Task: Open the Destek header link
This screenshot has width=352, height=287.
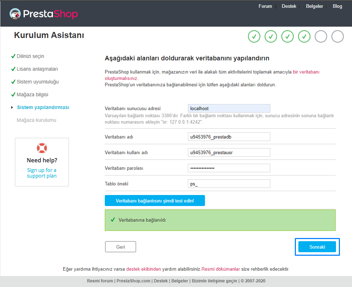Action: [x=289, y=6]
